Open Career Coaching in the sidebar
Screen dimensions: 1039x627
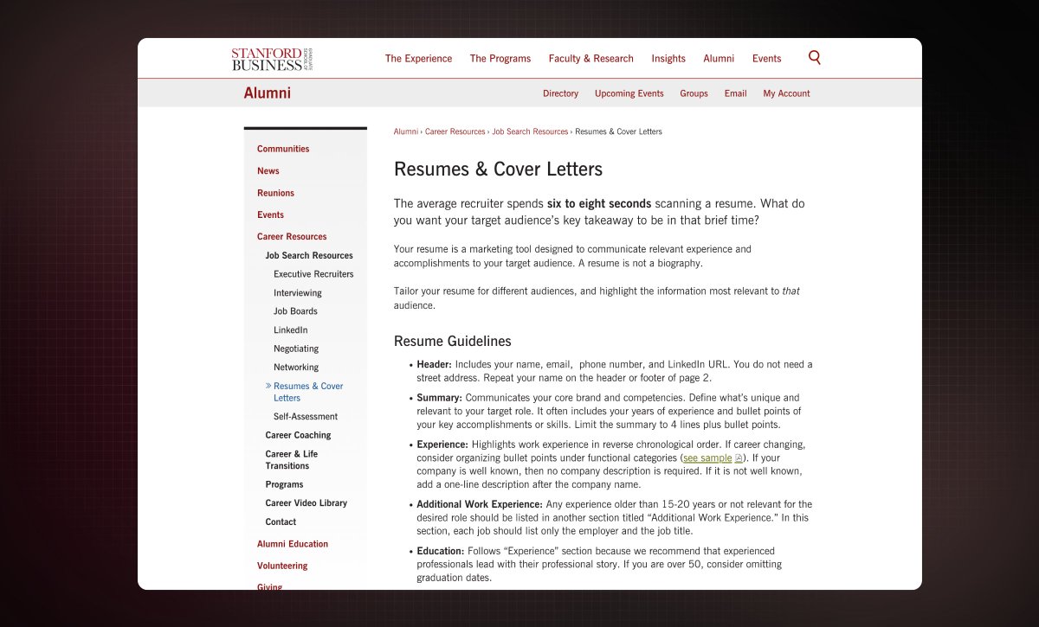point(298,435)
